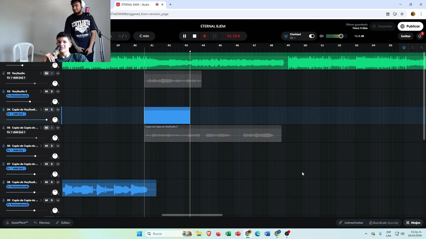Click mic icon of track 02 Voz/Audio
The height and width of the screenshot is (239, 426).
[4, 73]
